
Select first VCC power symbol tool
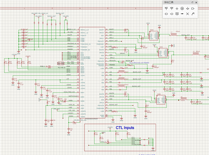(166, 8)
